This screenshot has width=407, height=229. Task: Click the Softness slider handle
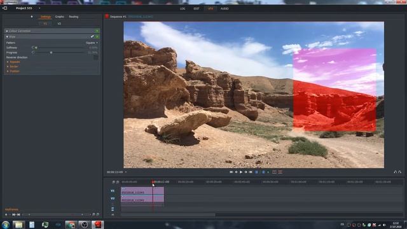36,48
